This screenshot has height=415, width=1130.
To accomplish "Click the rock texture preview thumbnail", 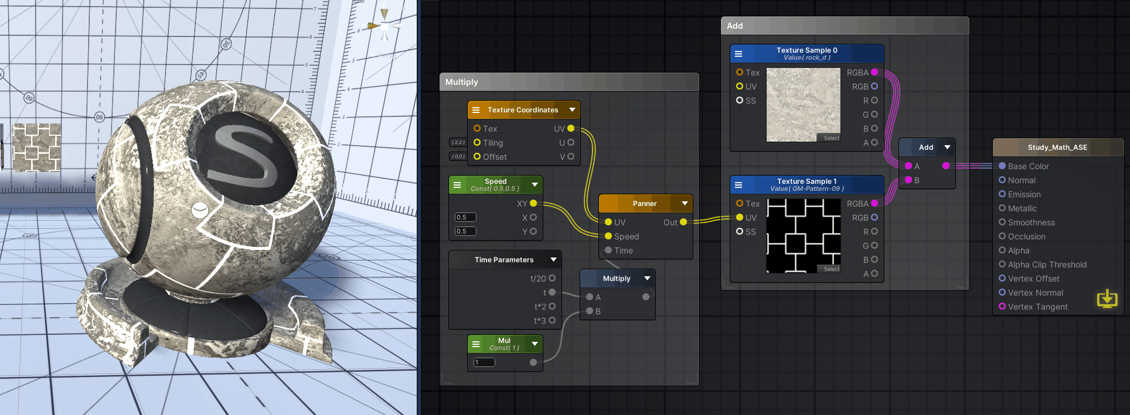I will pyautogui.click(x=804, y=105).
